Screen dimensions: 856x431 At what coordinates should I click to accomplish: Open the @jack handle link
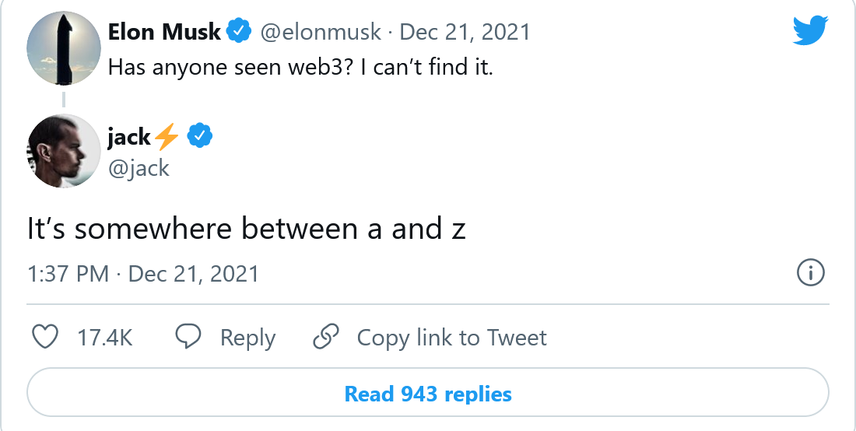coord(139,167)
